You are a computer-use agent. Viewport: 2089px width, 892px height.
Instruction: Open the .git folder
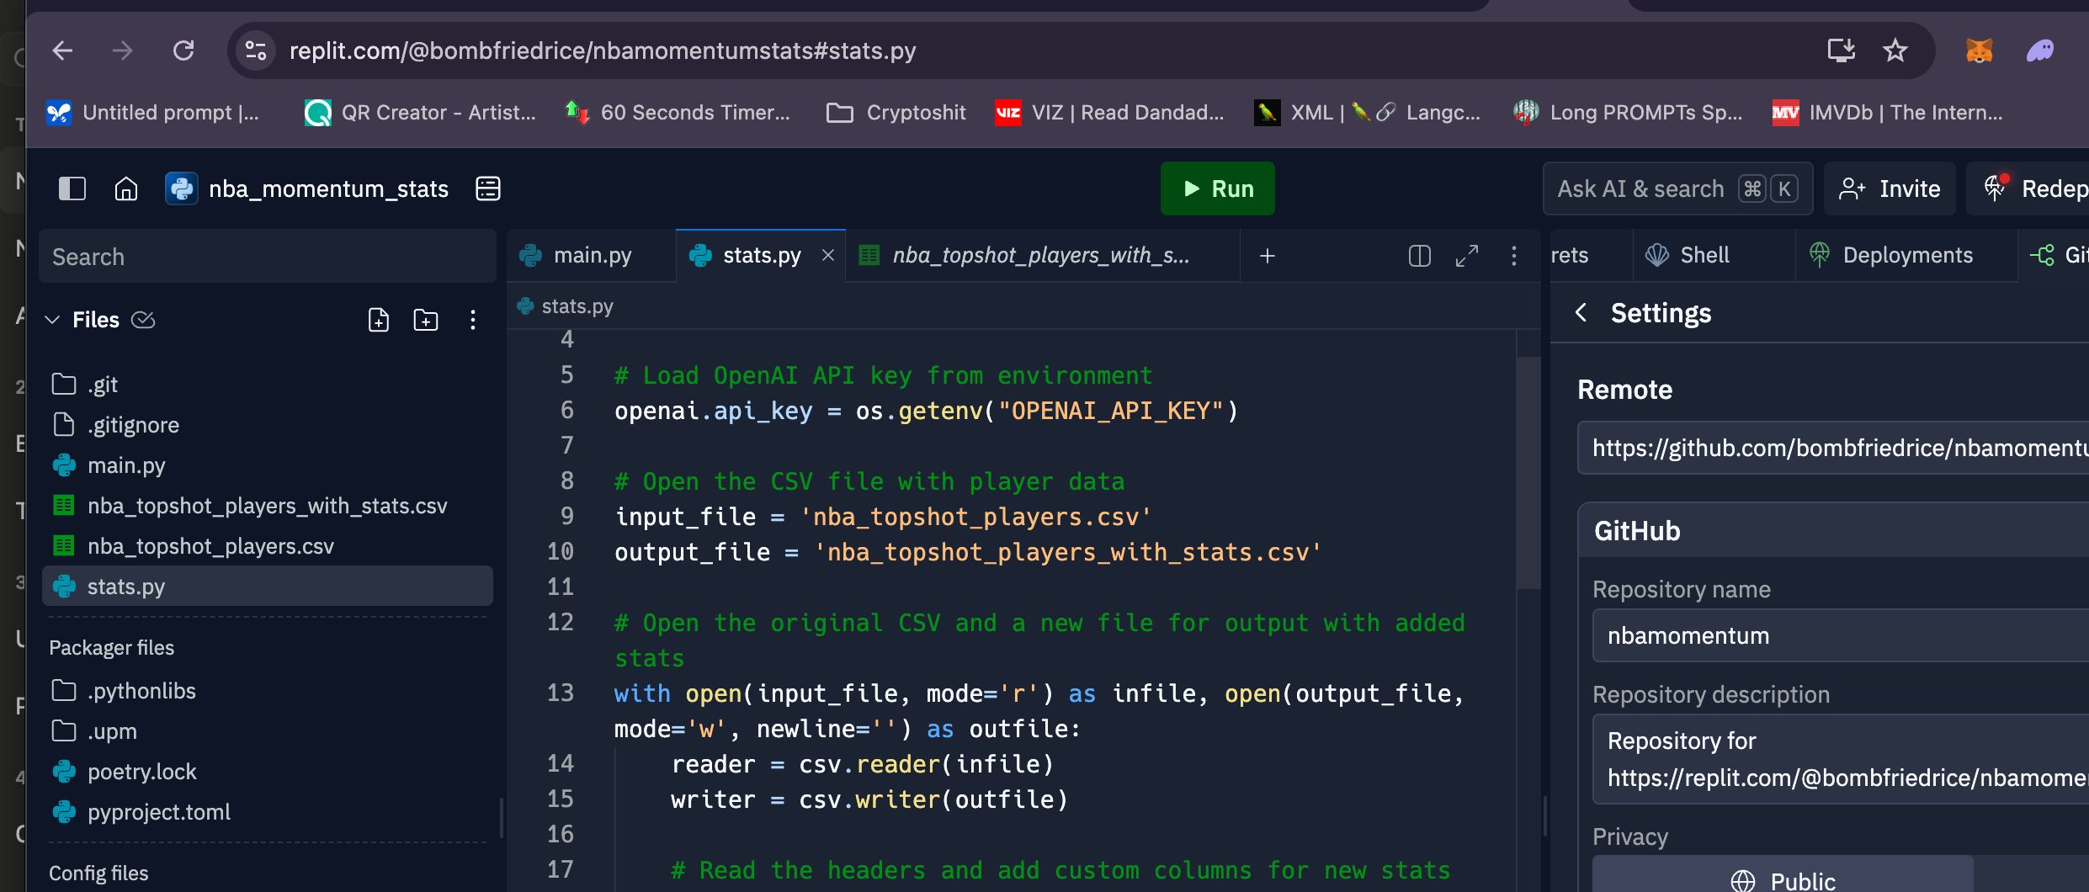[268, 385]
